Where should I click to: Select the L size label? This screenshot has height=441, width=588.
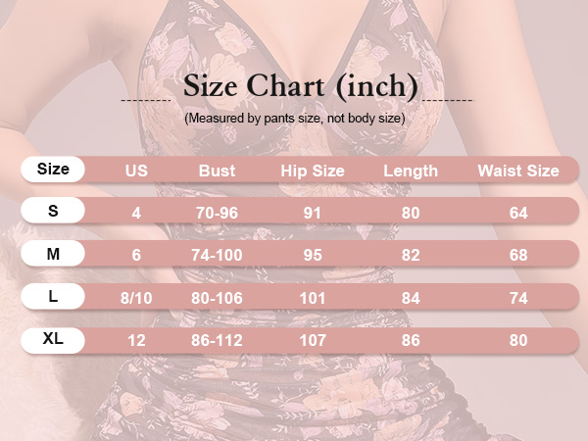[x=53, y=297]
